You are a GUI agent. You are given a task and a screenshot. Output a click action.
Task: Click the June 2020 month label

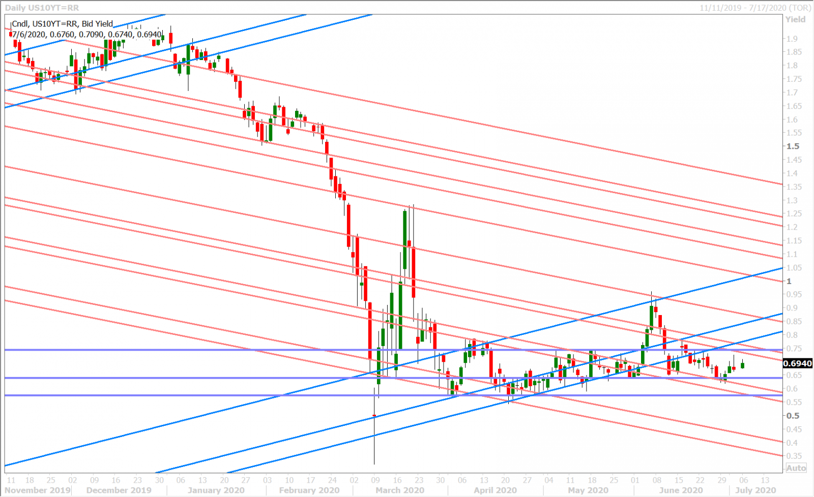[681, 490]
